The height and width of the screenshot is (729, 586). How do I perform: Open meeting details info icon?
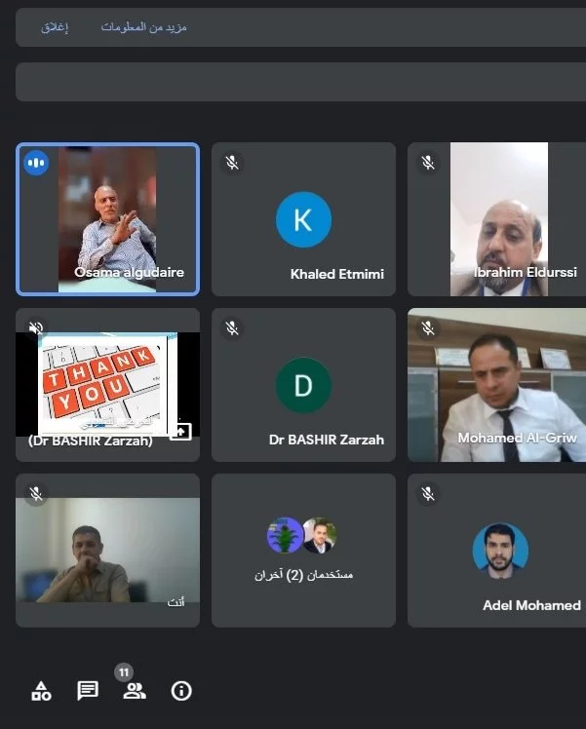tap(181, 691)
